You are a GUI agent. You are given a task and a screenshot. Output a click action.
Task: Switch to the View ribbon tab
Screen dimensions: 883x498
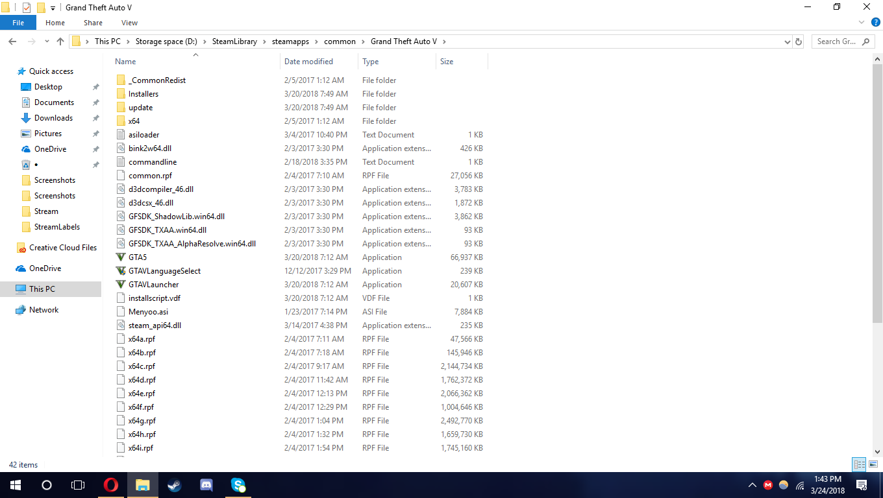[x=129, y=23]
